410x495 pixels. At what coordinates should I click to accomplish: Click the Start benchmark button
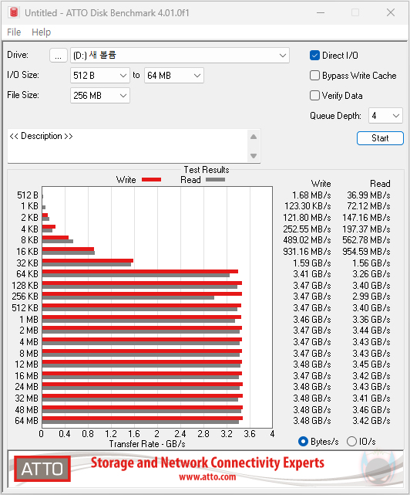click(380, 138)
